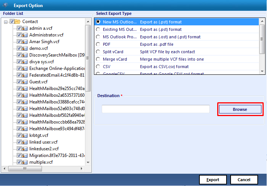This screenshot has height=186, width=267.
Task: Toggle the demo.vcf checkbox
Action: (19, 48)
